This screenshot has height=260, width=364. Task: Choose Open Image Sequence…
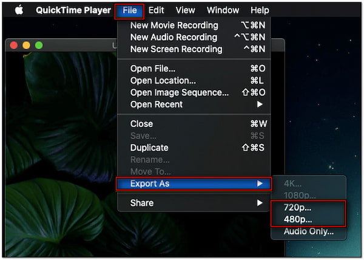[x=194, y=92]
